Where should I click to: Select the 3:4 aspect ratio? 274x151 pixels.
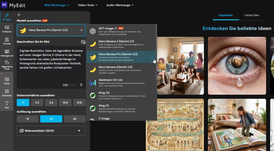tap(51, 103)
